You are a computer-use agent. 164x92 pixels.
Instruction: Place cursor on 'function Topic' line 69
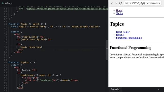pyautogui.click(x=27, y=24)
